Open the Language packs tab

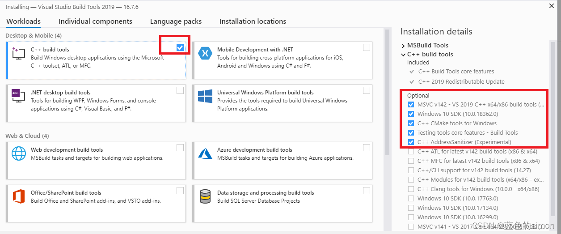click(x=176, y=21)
